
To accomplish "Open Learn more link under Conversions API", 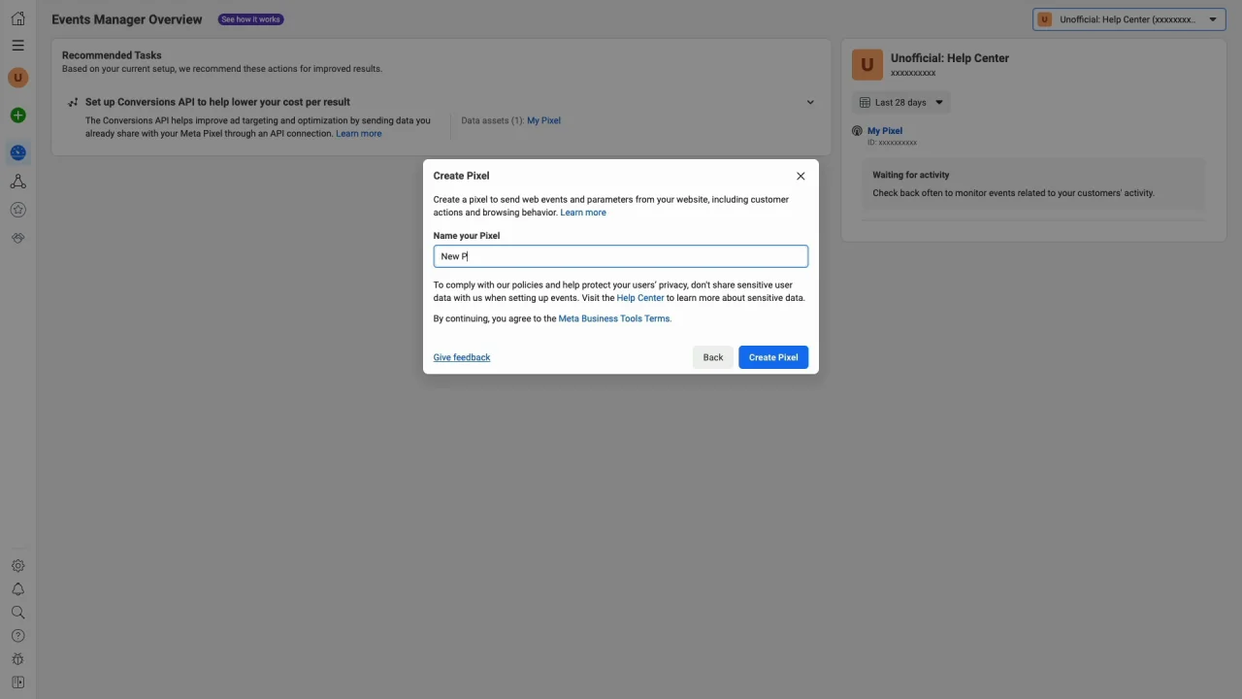I will coord(359,134).
